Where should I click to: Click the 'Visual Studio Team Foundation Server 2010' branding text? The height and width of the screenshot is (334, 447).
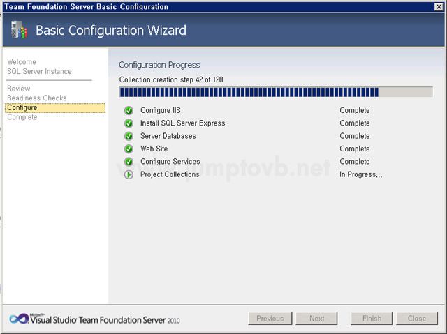pos(105,320)
